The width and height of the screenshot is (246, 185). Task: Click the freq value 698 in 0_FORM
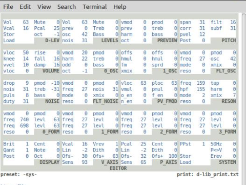[24, 126]
